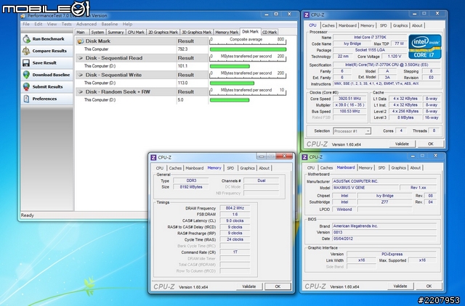465x306 pixels.
Task: Switch to the Memory Mark tab
Action: point(227,32)
